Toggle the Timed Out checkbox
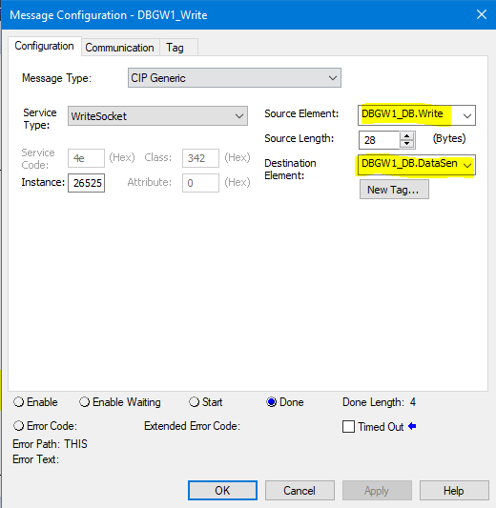496x508 pixels. 348,427
